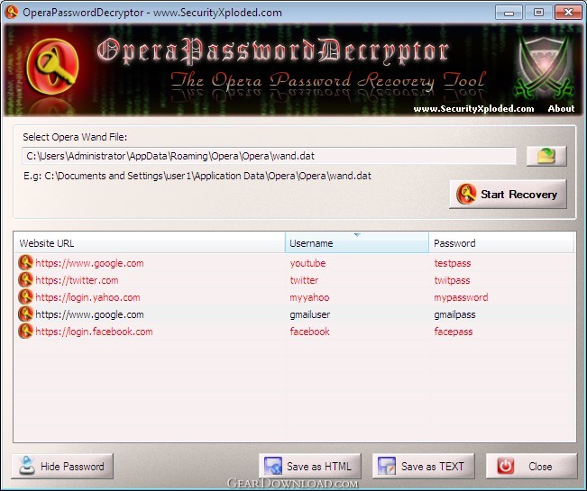Click the username twitter

pos(304,280)
